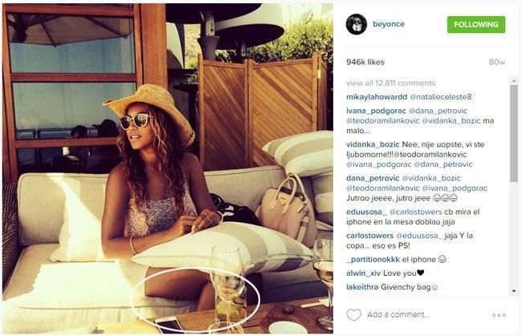Click the @carlostowers mention by eduusosa_
Viewport: 522px width, 336px height.
tap(416, 212)
